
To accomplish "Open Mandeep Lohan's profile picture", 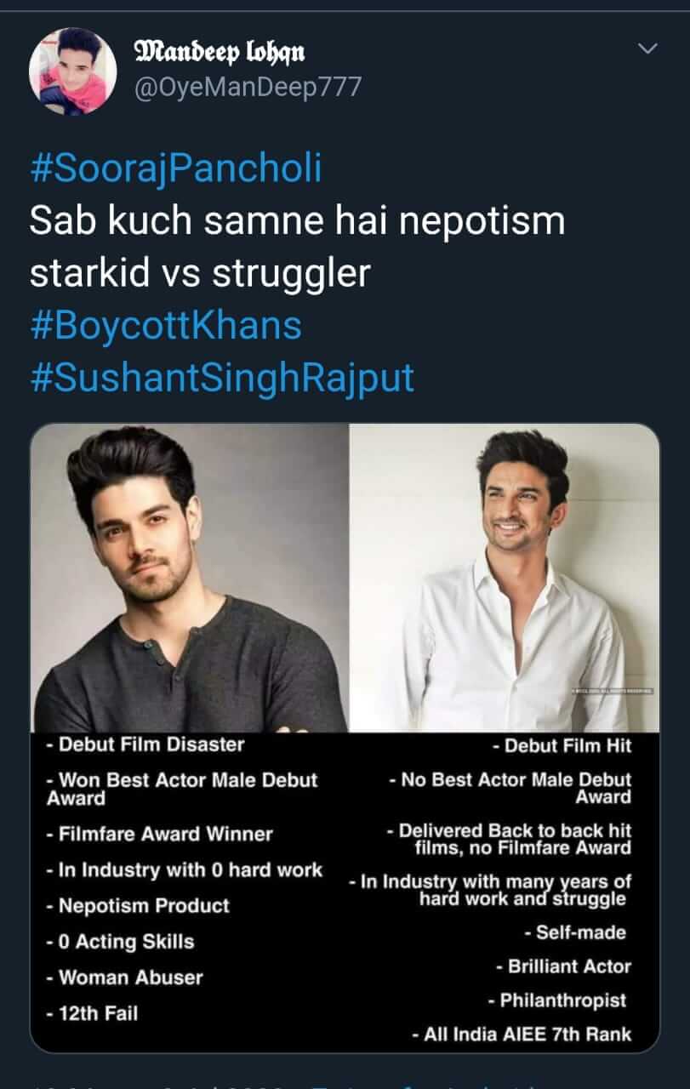I will pyautogui.click(x=72, y=71).
